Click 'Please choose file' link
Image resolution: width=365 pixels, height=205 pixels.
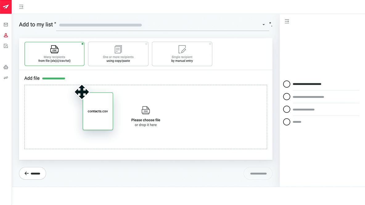point(146,120)
